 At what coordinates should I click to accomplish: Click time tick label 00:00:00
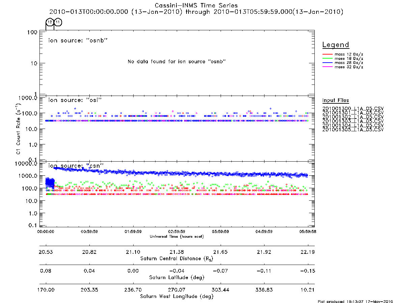(46, 232)
